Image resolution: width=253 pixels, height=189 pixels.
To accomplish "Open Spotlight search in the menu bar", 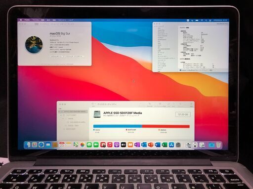I will click(206, 20).
